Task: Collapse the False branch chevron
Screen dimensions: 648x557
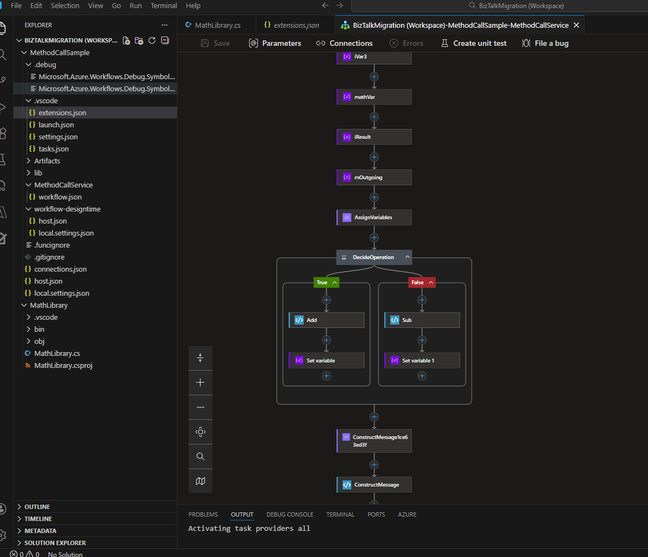Action: click(x=429, y=282)
